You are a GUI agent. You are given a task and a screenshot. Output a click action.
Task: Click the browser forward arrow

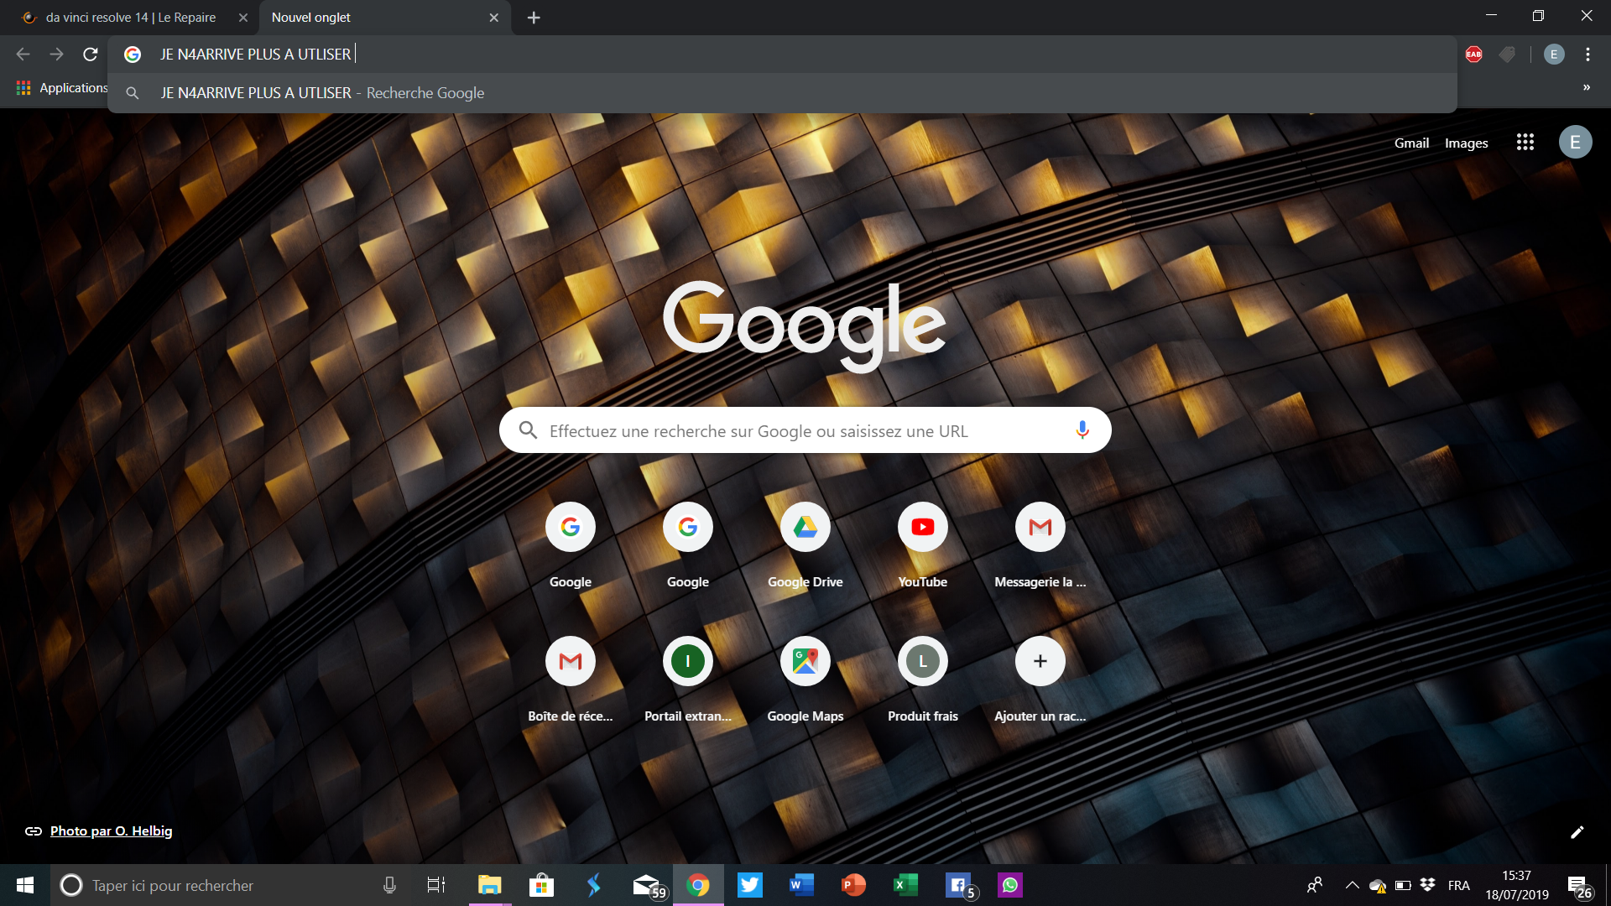click(x=56, y=55)
